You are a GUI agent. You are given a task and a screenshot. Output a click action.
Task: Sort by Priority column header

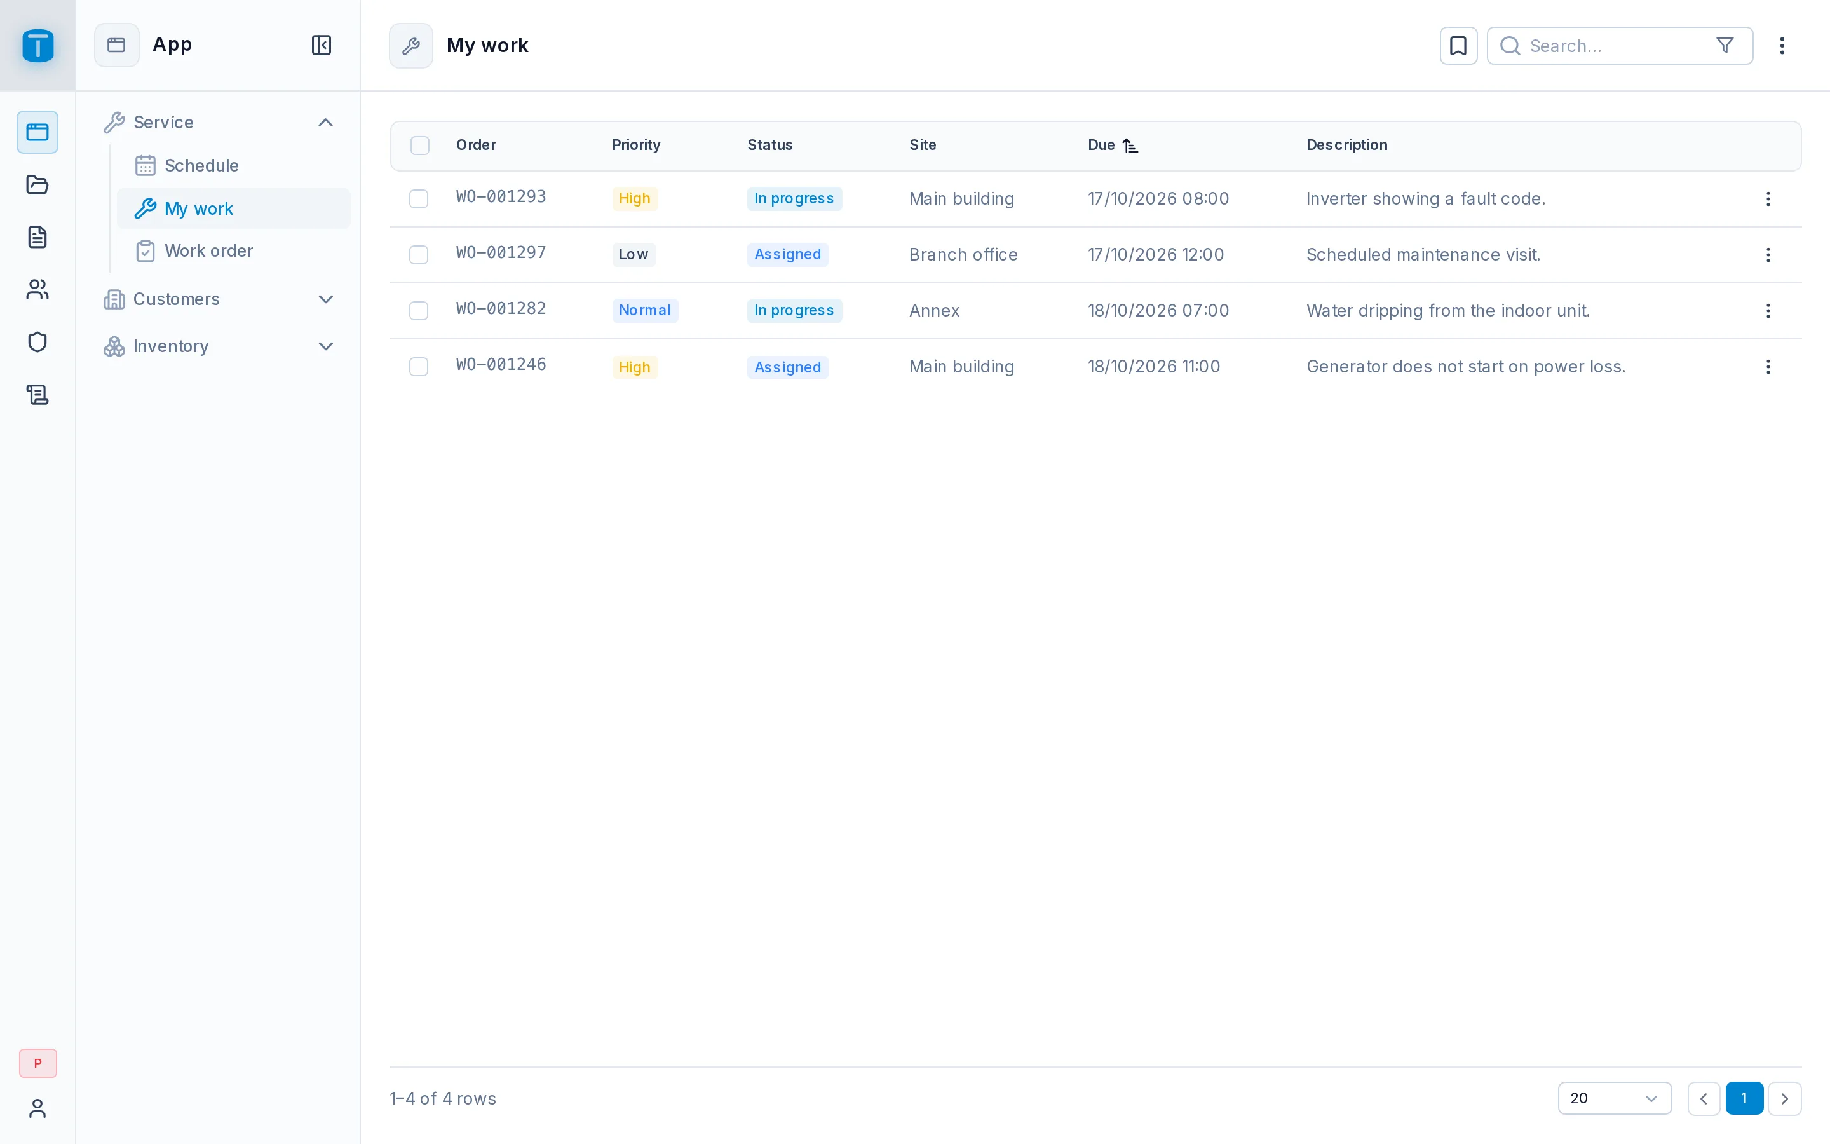636,146
